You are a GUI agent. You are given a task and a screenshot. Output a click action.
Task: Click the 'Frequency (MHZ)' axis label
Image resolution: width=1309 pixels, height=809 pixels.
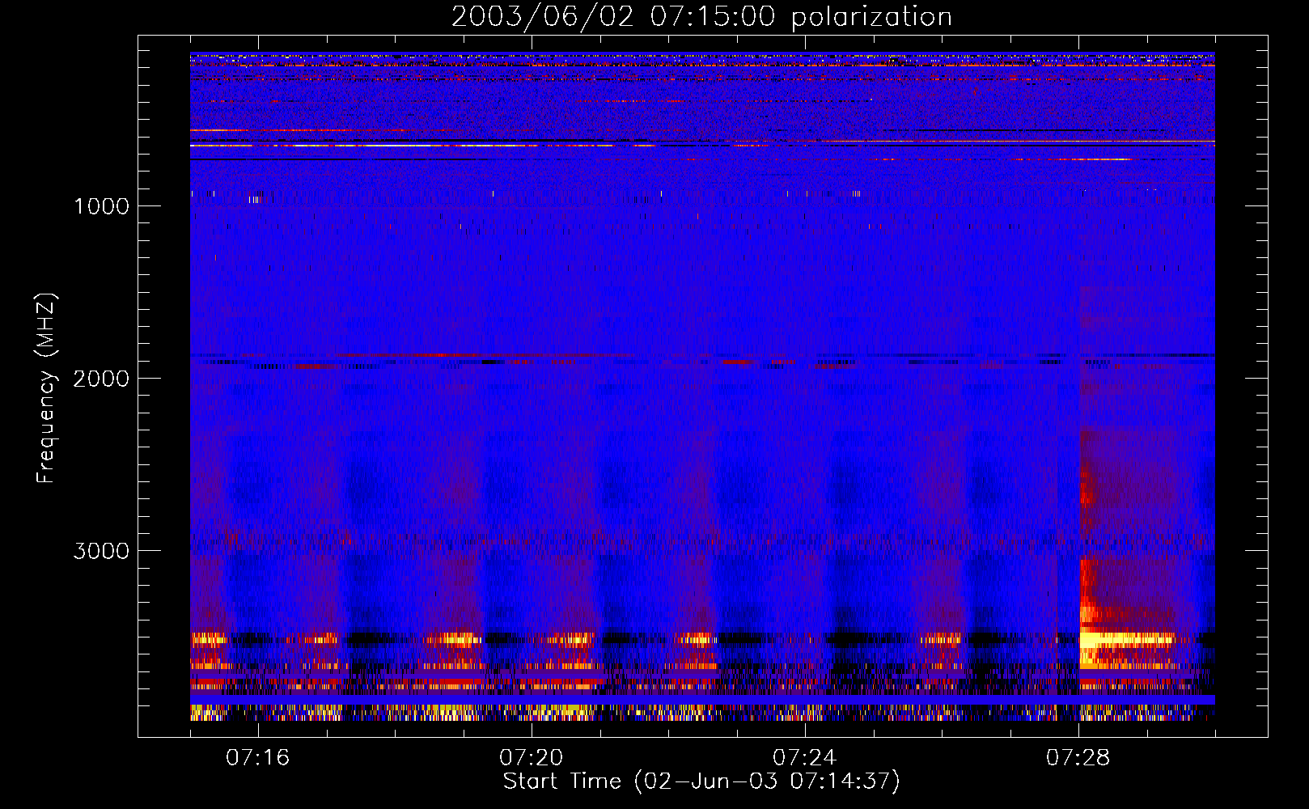(47, 388)
